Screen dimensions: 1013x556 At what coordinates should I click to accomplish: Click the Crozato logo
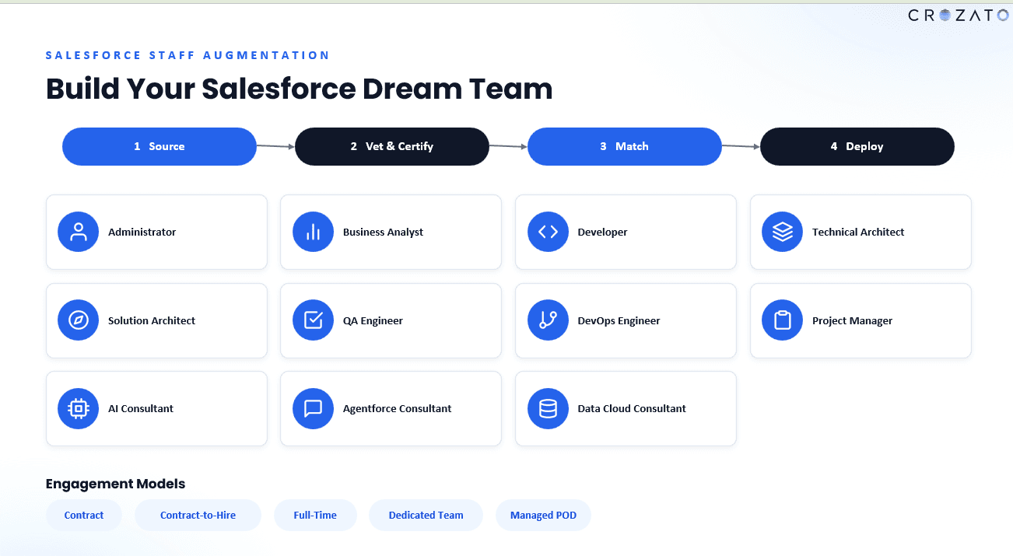tap(959, 15)
